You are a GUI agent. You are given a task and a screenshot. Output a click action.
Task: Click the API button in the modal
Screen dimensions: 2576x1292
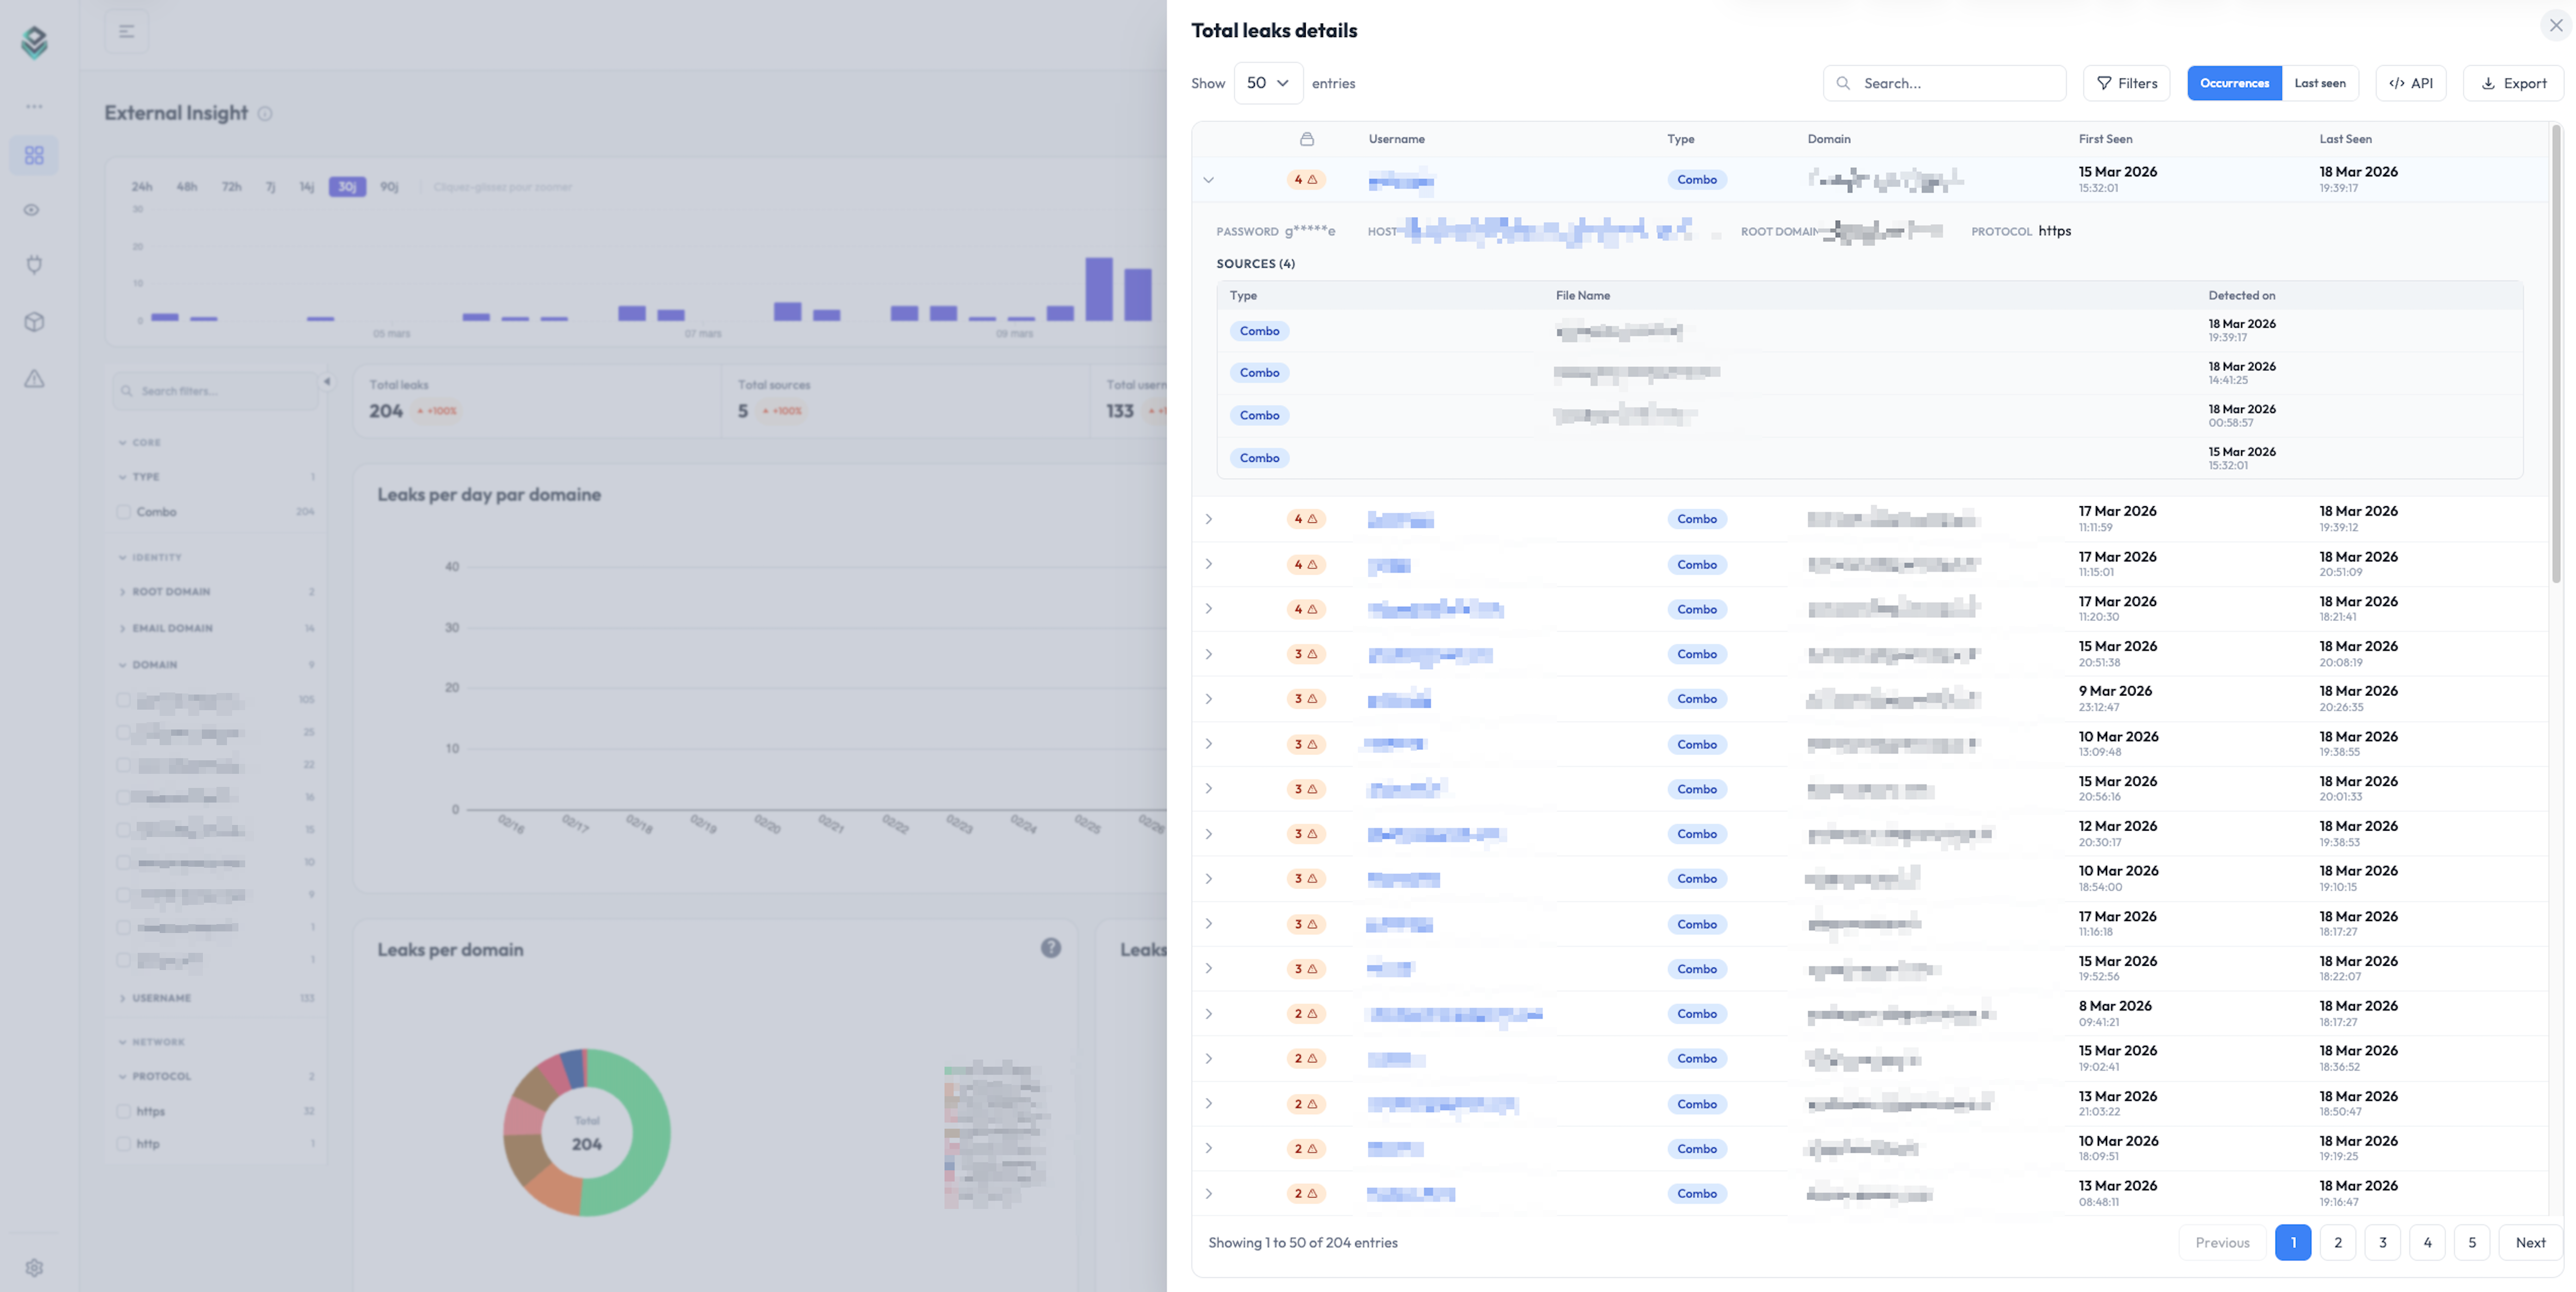[2411, 83]
